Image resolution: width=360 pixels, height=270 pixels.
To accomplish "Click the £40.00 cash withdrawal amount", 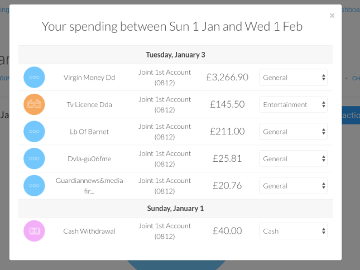I will [227, 231].
